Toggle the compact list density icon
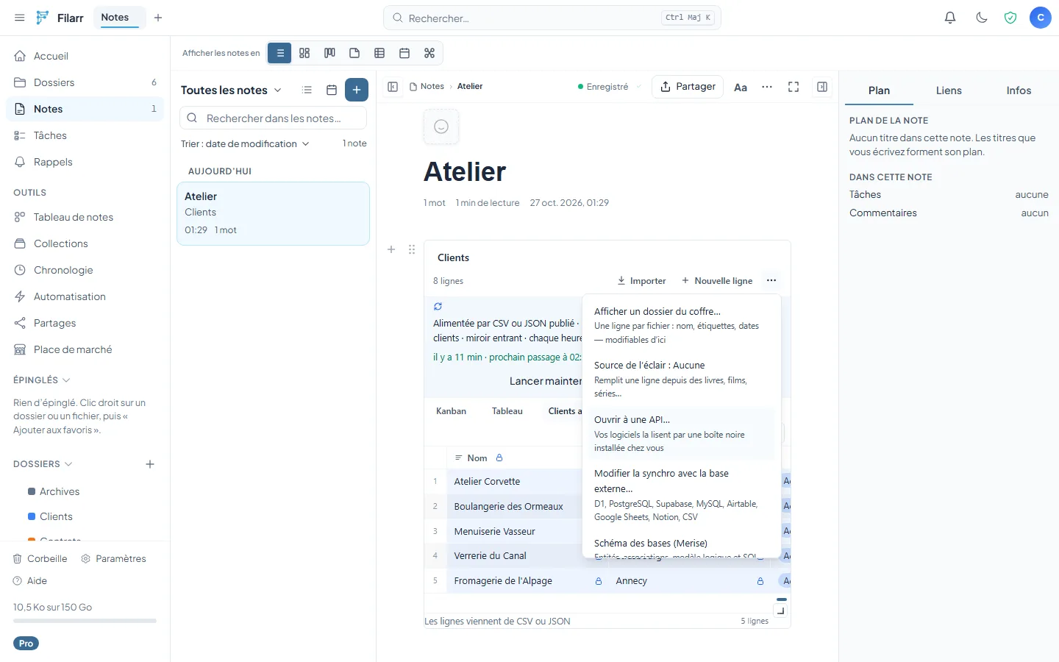This screenshot has height=662, width=1059. [x=307, y=90]
